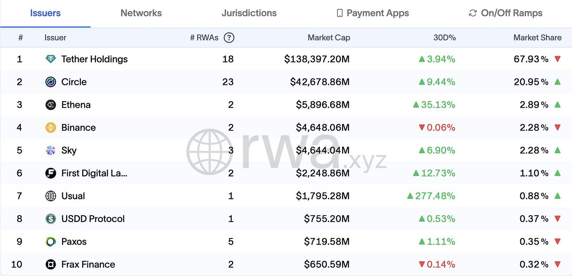The width and height of the screenshot is (572, 276).
Task: Click red down arrow in Tether market share
Action: click(x=557, y=59)
